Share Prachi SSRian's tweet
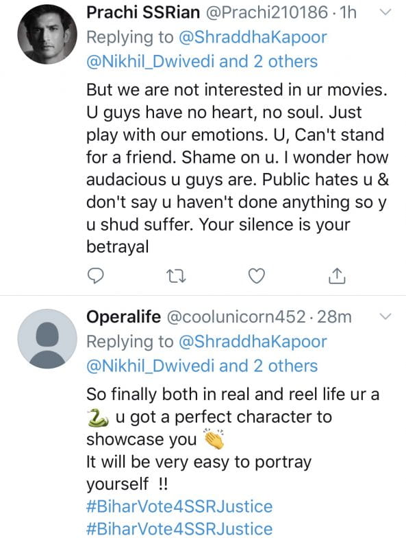Screen dimensions: 406x549 (337, 276)
